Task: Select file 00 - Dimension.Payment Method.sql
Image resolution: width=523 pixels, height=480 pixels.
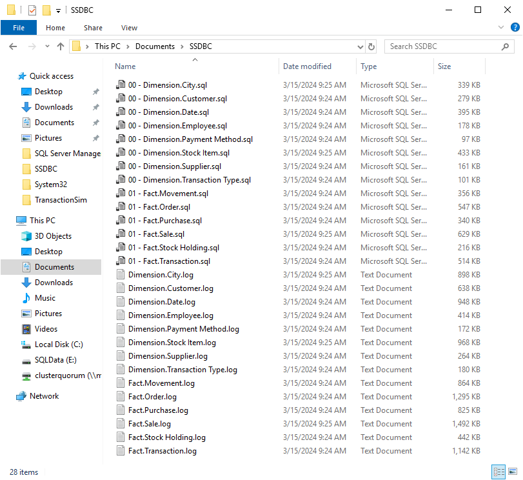Action: [x=190, y=139]
